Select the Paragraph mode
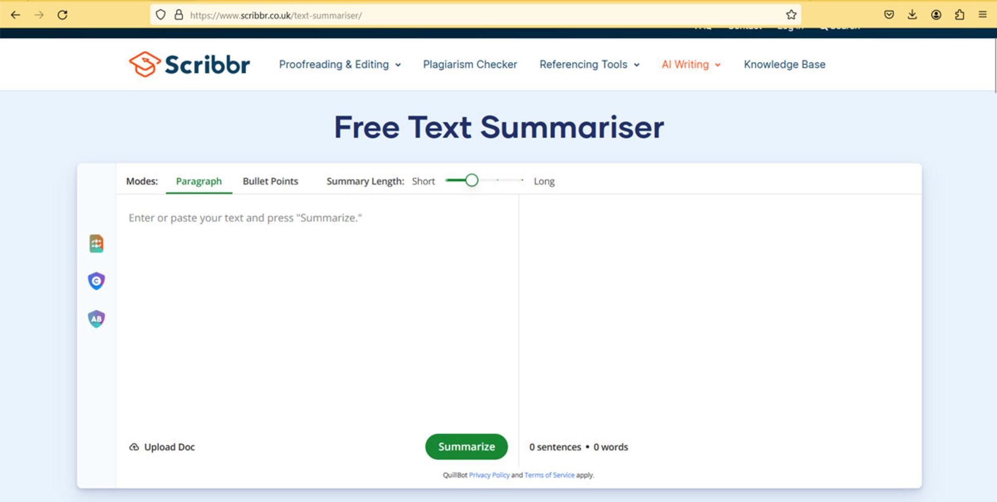The height and width of the screenshot is (502, 997). (x=199, y=181)
